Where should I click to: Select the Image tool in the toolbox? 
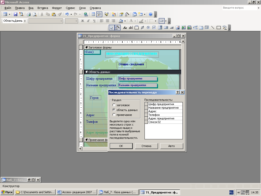pyautogui.click(x=178, y=28)
